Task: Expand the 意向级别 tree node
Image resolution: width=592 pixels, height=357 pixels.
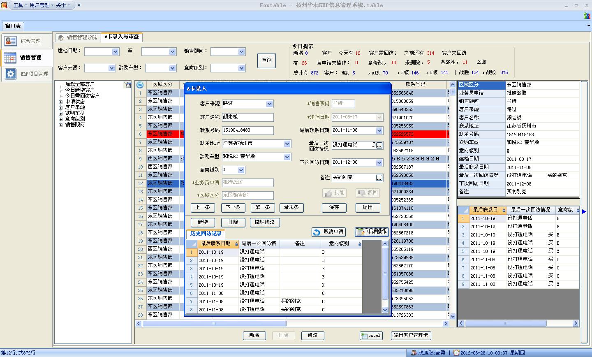Action: pos(61,119)
